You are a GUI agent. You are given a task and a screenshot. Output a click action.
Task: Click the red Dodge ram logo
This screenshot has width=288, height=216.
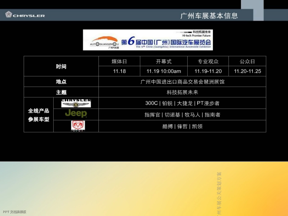tap(78, 126)
